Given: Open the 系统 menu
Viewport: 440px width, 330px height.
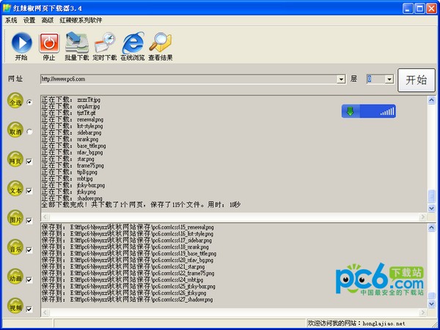Looking at the screenshot, I should coord(11,20).
